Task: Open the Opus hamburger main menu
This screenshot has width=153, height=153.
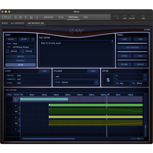Action: coord(16,17)
